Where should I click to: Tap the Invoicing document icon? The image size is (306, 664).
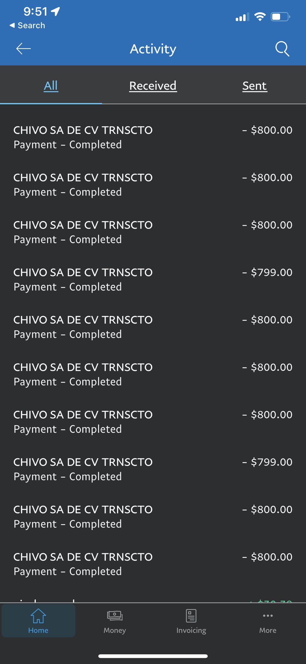tap(191, 616)
